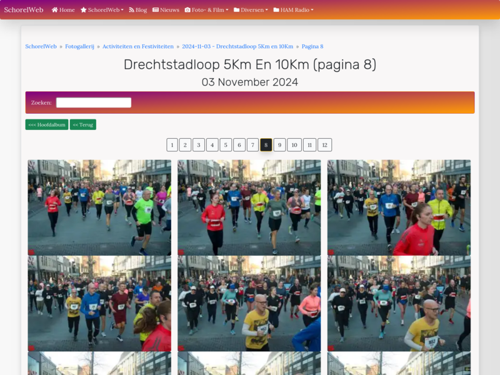
Task: Open the Blog menu item
Action: [137, 10]
